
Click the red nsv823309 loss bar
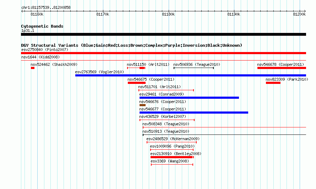273,83
